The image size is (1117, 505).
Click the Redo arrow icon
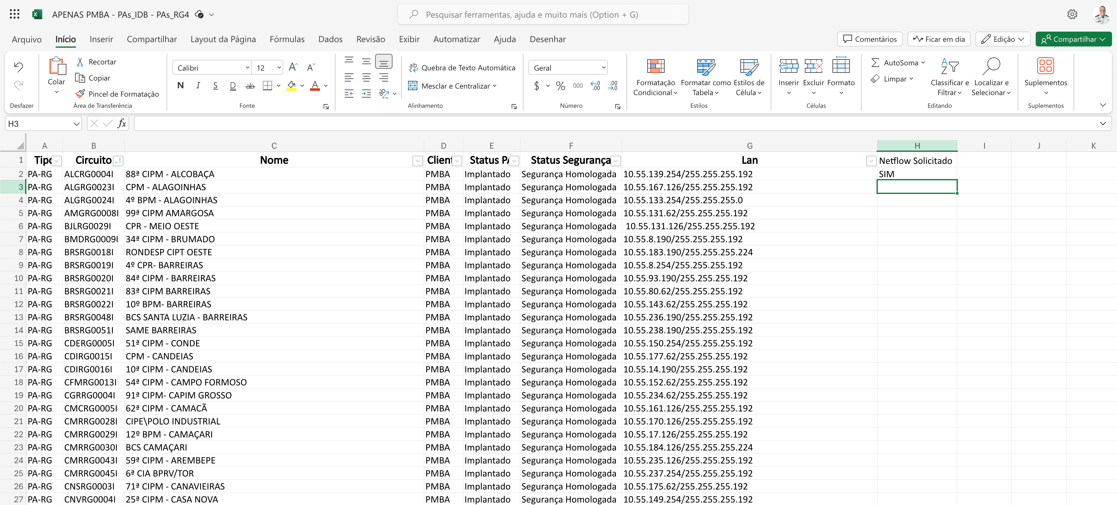[18, 85]
